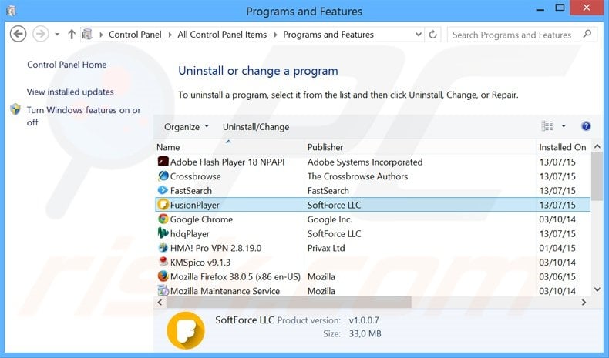Go up one folder level
Viewport: 609px width, 358px height.
pos(72,35)
